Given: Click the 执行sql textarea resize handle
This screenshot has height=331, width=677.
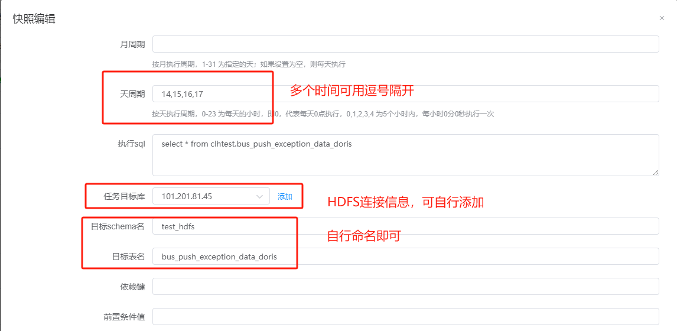Looking at the screenshot, I should pos(655,172).
